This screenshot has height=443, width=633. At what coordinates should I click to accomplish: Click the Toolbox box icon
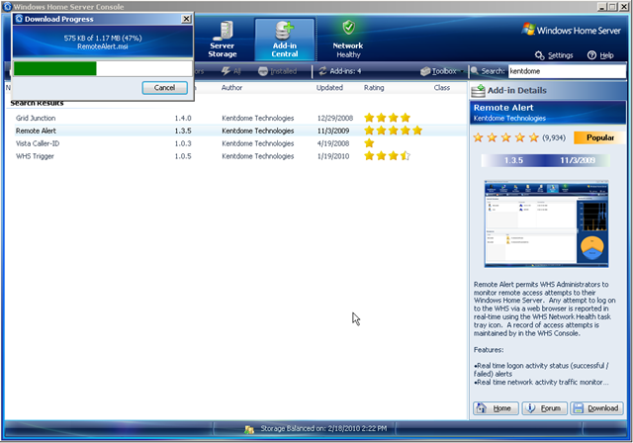(x=425, y=71)
